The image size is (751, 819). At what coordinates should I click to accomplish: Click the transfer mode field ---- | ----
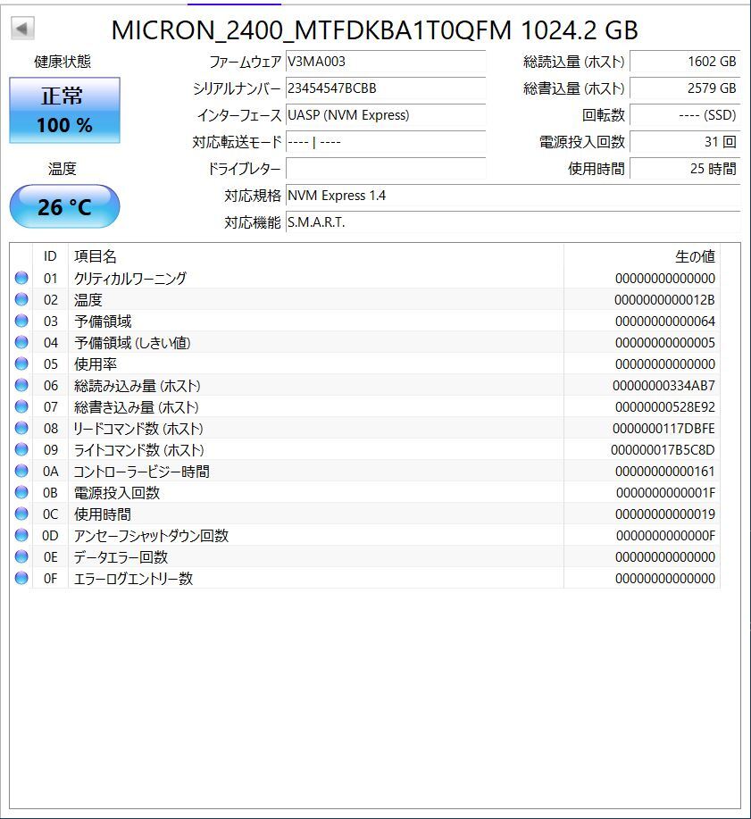click(x=386, y=142)
